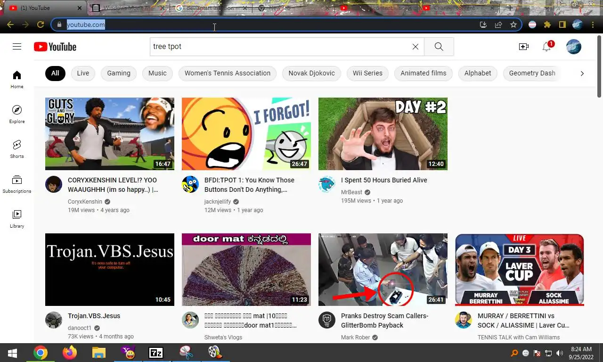Open the Trojan.VBS.Jesus thumbnail
The height and width of the screenshot is (362, 603).
(110, 270)
